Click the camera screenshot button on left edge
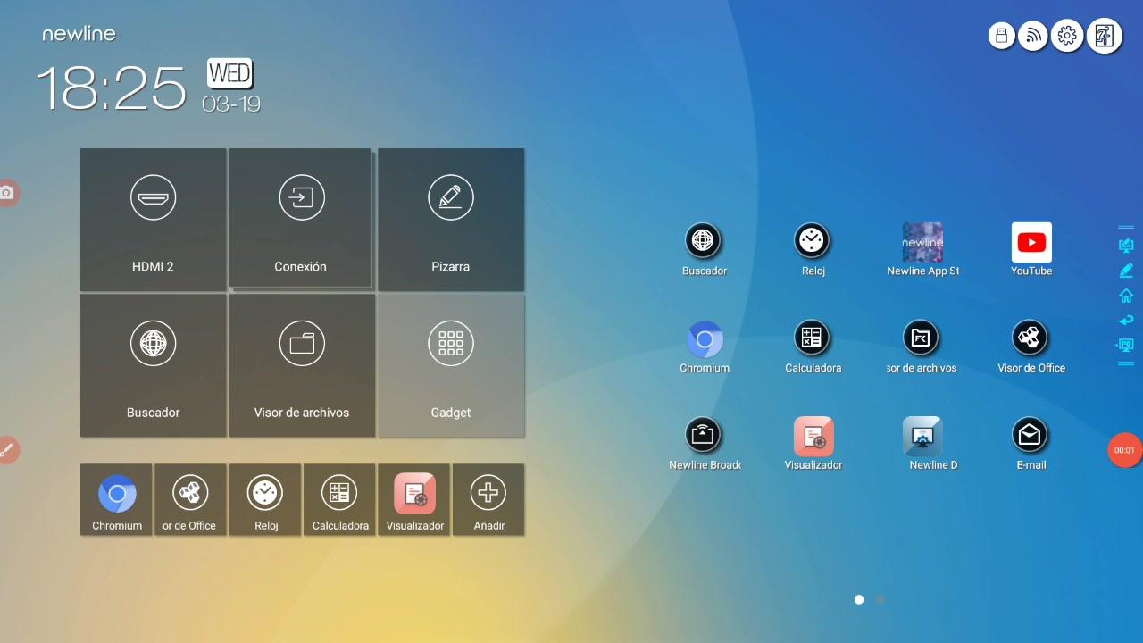 pyautogui.click(x=7, y=193)
